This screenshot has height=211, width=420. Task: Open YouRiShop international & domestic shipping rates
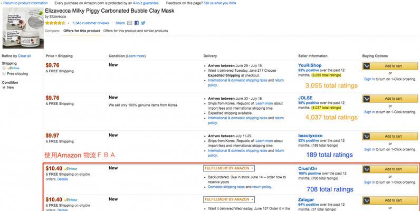[237, 80]
